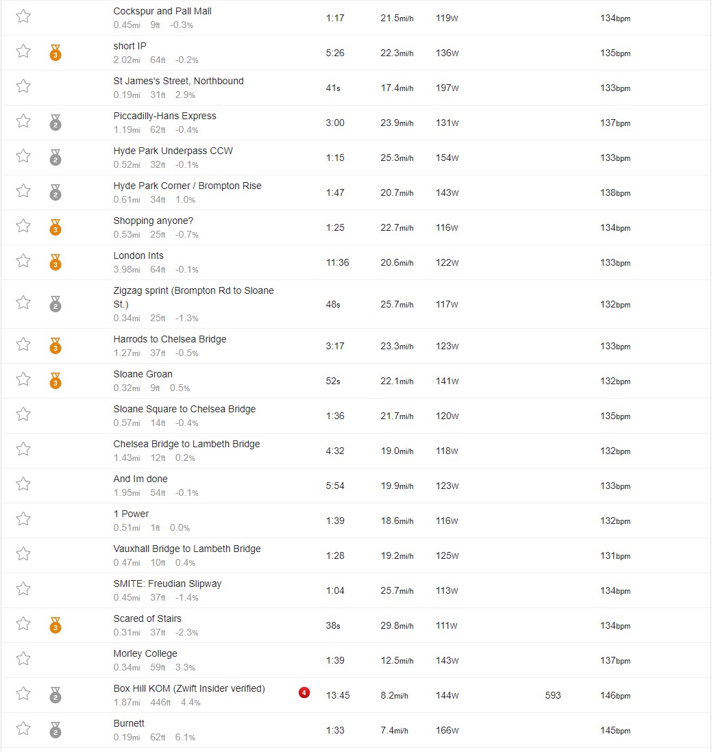Image resolution: width=714 pixels, height=752 pixels.
Task: Click silver medal next to Piccadilly-Hans Express
Action: point(56,122)
